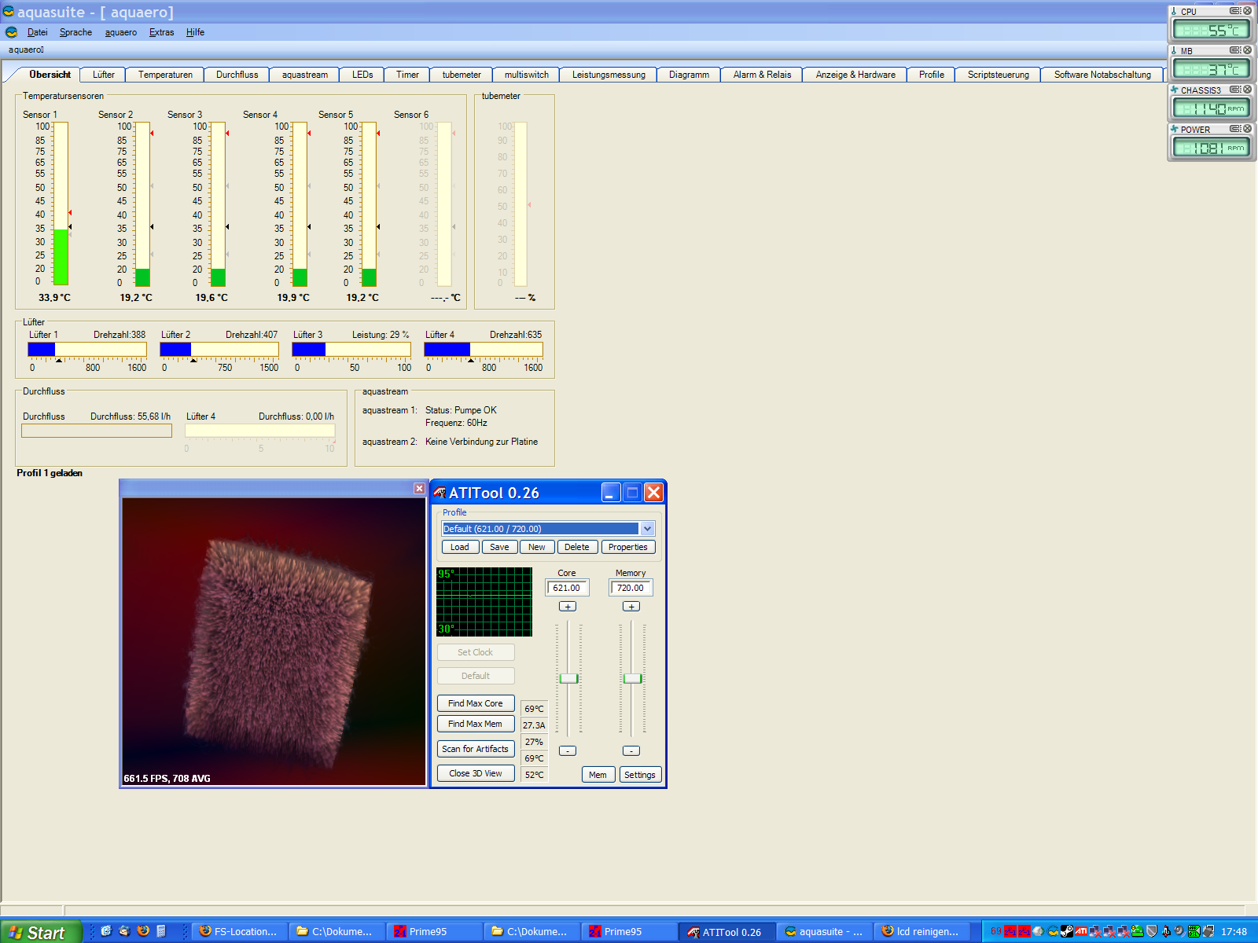Click the rocket tray icon
Image resolution: width=1258 pixels, height=943 pixels.
(x=1166, y=931)
